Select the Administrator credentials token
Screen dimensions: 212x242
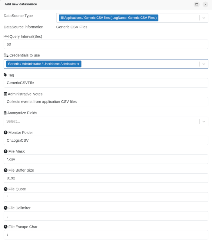[43, 64]
